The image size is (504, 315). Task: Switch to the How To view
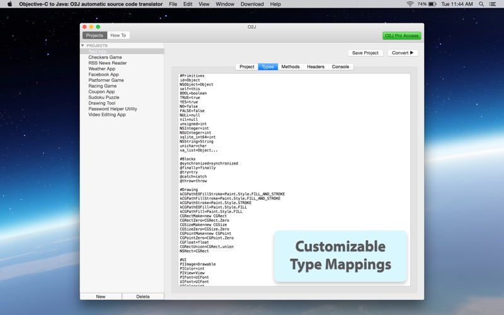click(x=118, y=35)
